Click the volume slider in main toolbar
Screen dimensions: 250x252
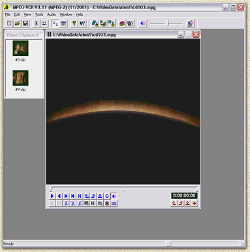167,24
